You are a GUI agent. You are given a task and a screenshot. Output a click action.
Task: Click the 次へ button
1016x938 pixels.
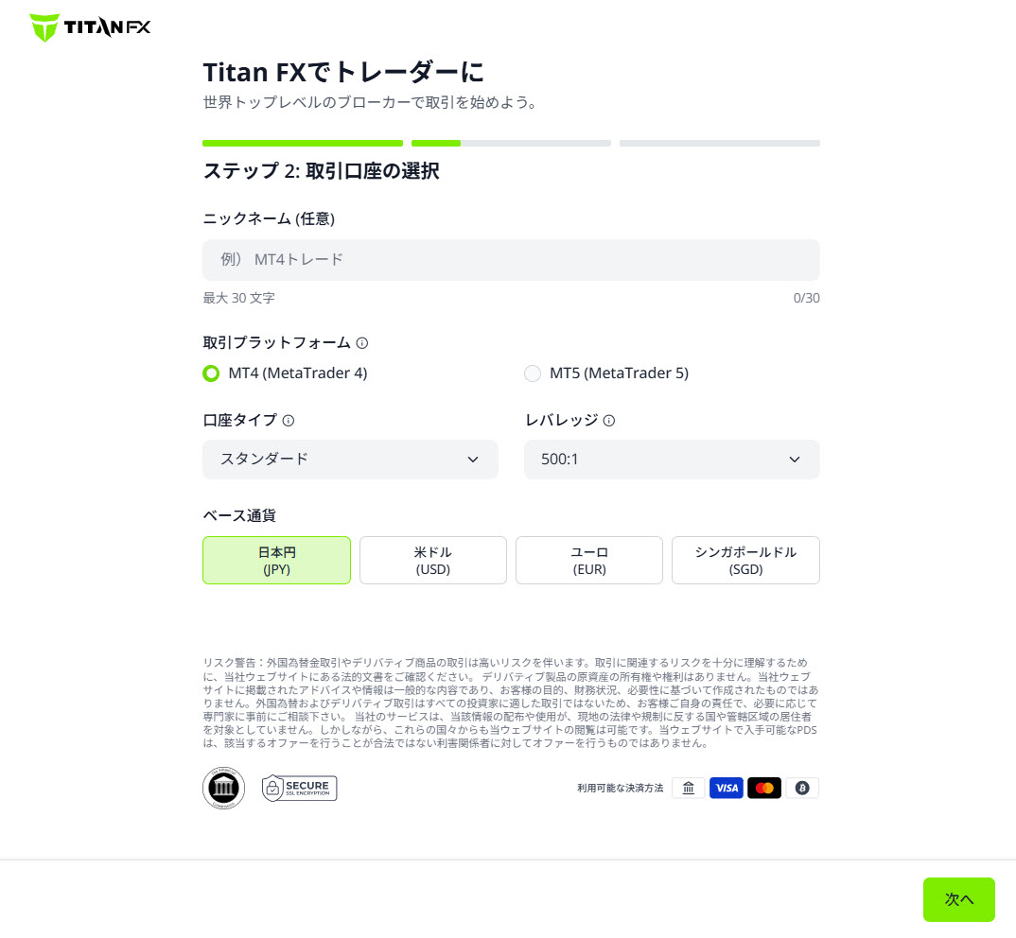(959, 899)
